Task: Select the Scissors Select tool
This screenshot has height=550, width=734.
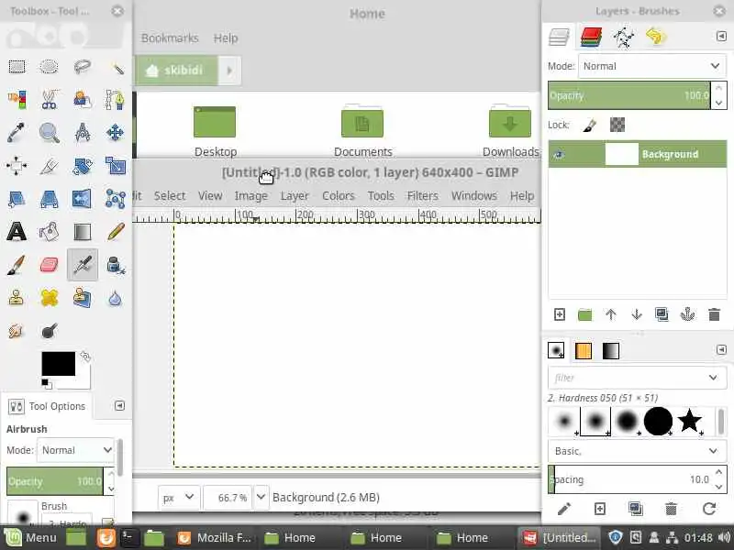Action: [x=49, y=100]
